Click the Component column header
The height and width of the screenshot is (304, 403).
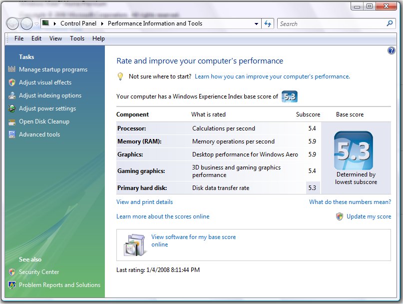pyautogui.click(x=132, y=114)
